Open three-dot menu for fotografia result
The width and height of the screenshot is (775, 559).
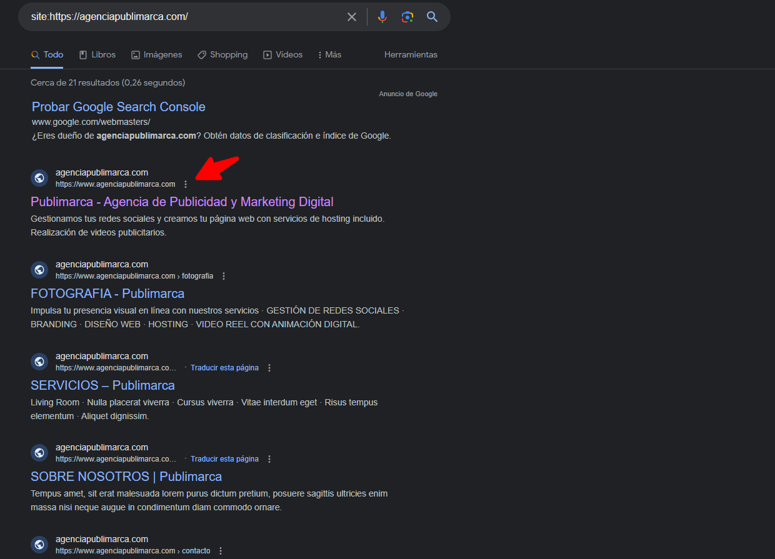pyautogui.click(x=224, y=276)
